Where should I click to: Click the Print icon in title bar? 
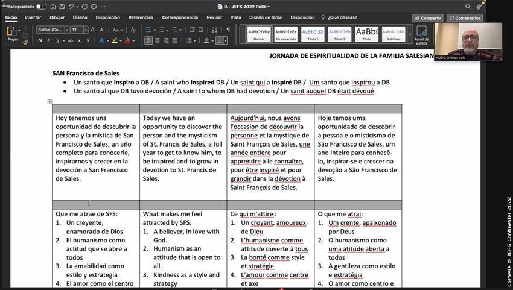tap(94, 7)
